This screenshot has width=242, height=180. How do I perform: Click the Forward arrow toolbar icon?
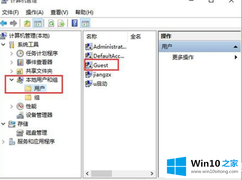pyautogui.click(x=13, y=23)
